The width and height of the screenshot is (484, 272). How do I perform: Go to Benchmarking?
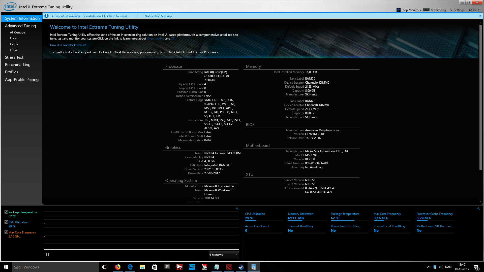coord(18,65)
